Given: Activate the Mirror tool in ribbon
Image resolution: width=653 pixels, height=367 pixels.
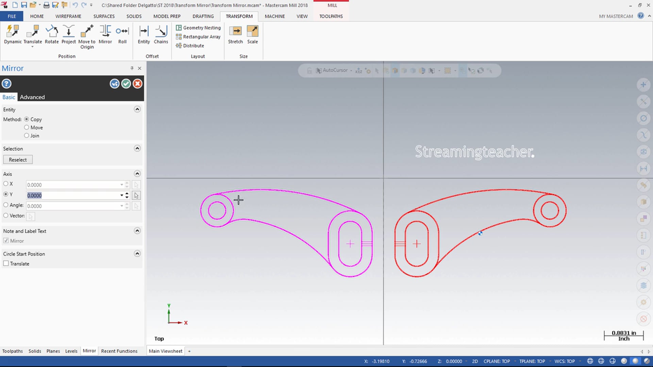Looking at the screenshot, I should coord(105,34).
